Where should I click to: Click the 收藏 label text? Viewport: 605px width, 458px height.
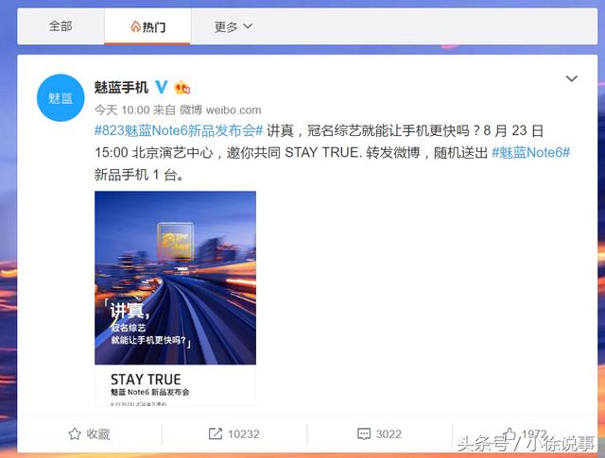pos(98,434)
